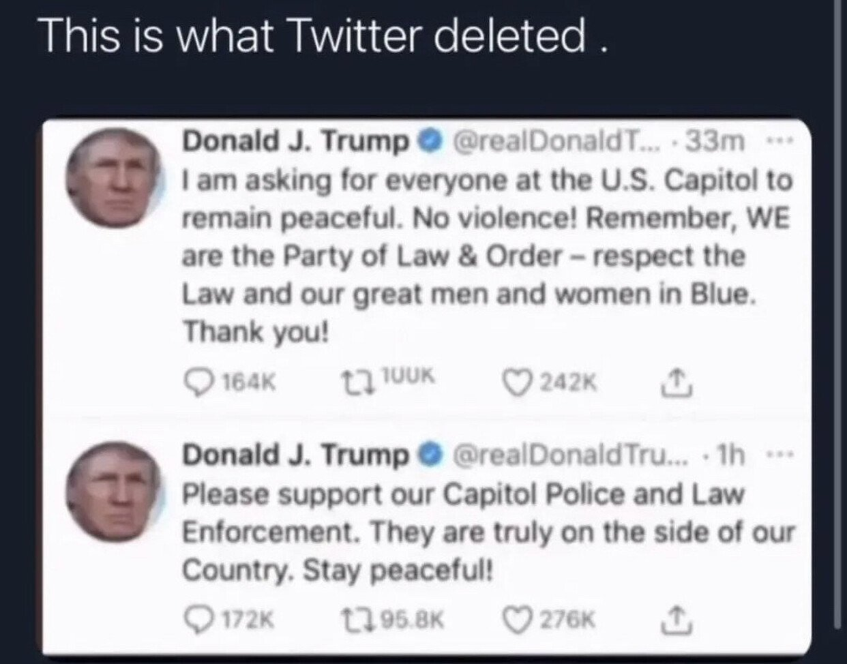847x664 pixels.
Task: Open the more options menu on the 33m tweet
Action: (x=775, y=142)
